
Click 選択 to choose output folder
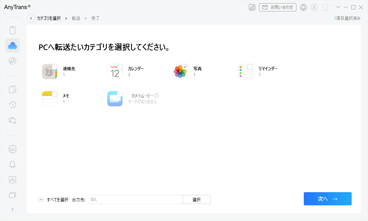click(196, 199)
